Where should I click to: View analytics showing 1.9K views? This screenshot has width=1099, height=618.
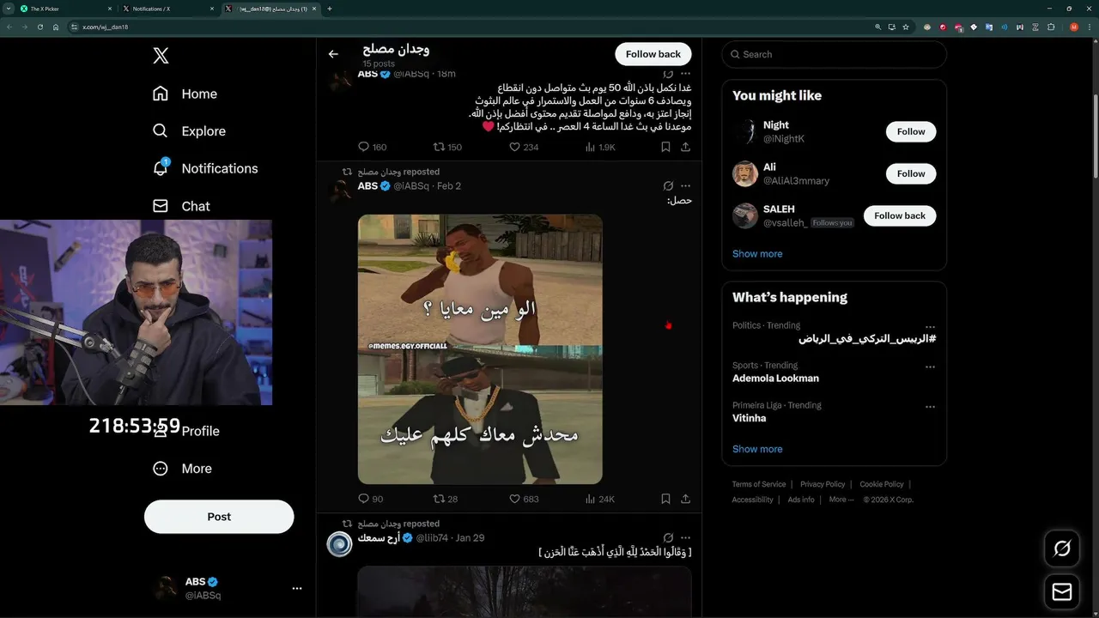point(600,147)
